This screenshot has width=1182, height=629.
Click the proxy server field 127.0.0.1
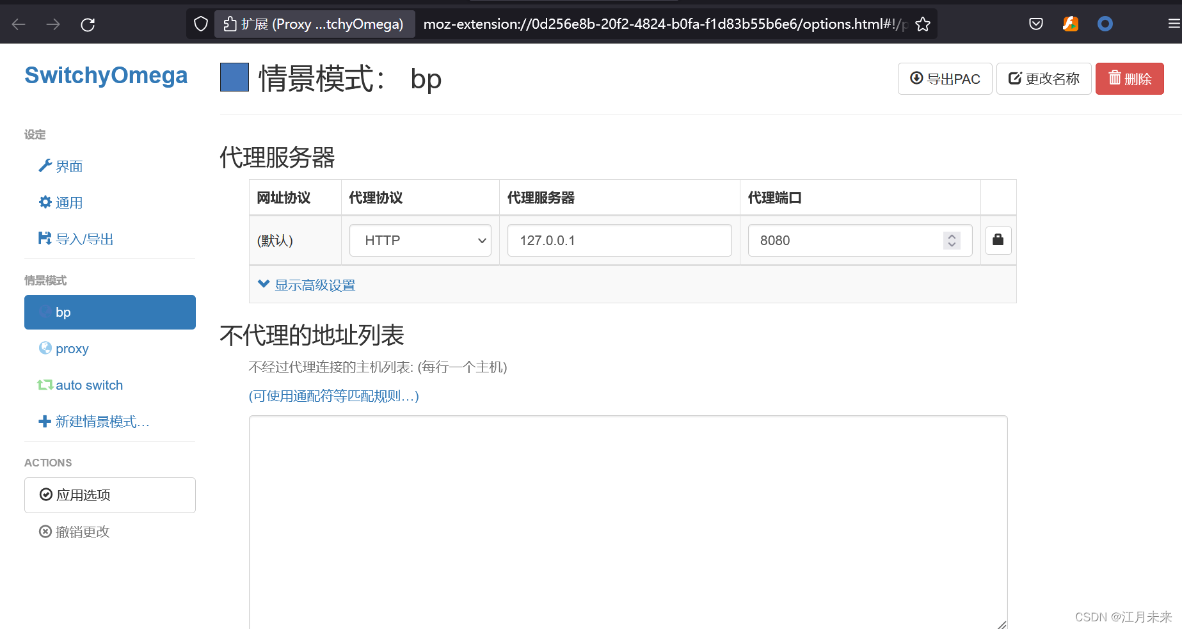pyautogui.click(x=619, y=241)
